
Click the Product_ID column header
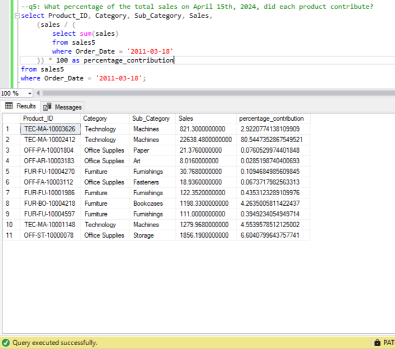(x=50, y=119)
